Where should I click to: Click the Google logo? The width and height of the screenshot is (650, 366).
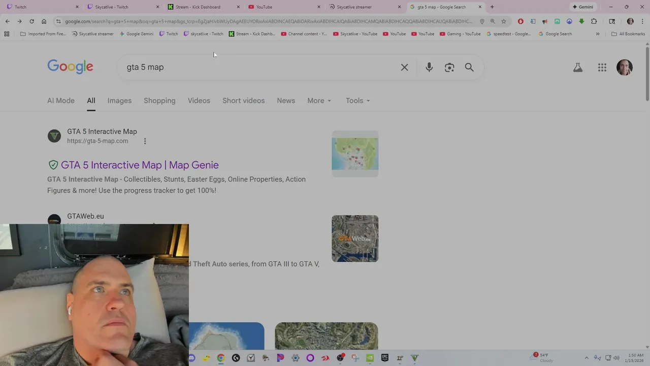70,67
